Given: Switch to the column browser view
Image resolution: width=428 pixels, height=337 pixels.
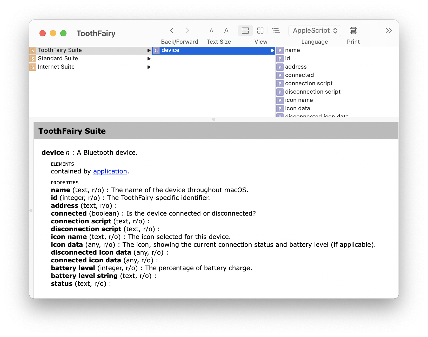Looking at the screenshot, I should (245, 31).
